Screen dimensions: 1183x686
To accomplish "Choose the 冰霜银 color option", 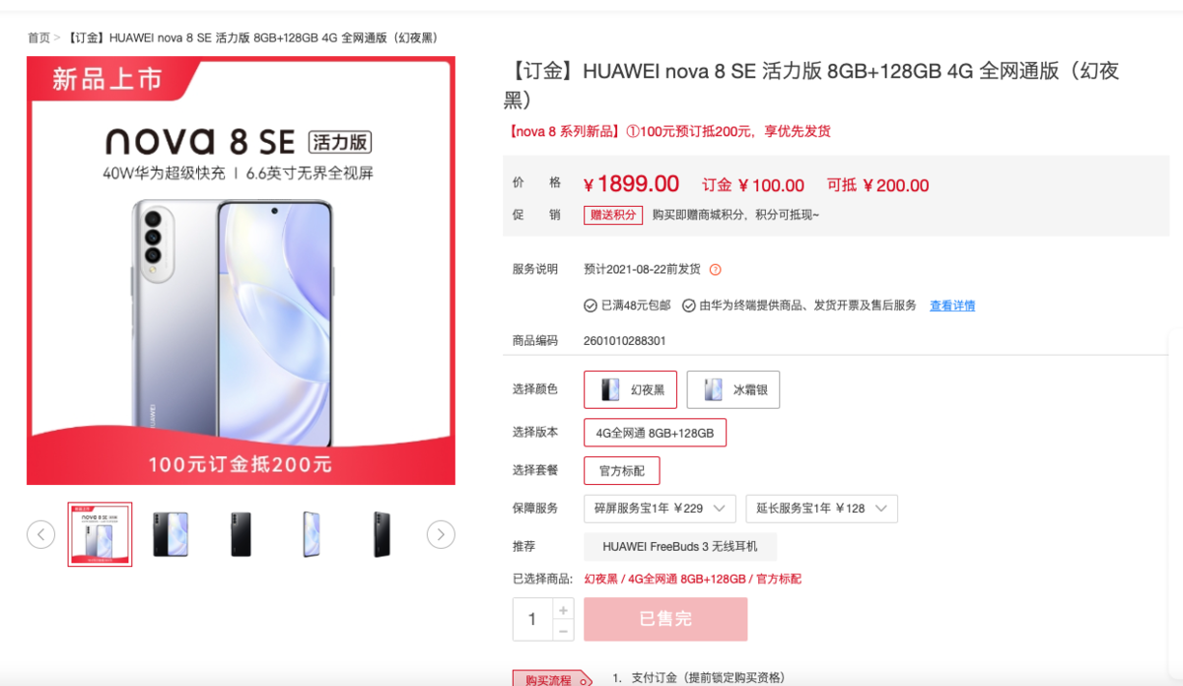I will coord(733,389).
